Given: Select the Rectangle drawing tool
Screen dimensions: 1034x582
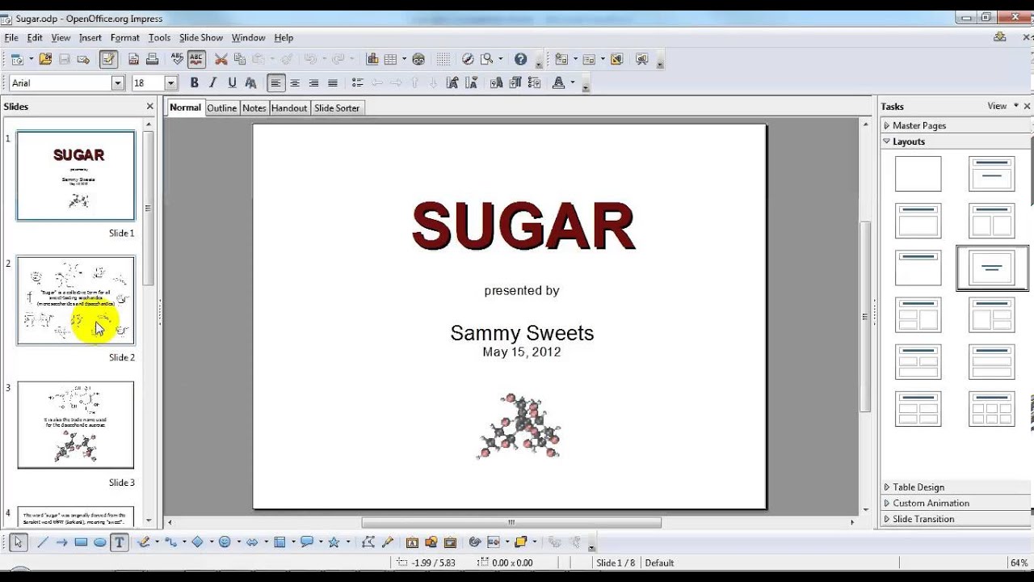Looking at the screenshot, I should tap(81, 542).
